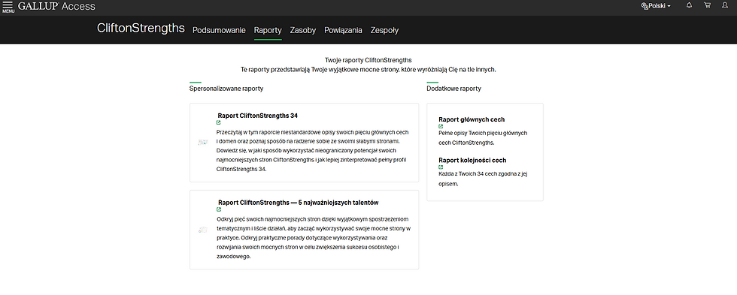Click external-link icon under Raport kolejności cech
Viewport: 737px width, 295px height.
coord(441,167)
